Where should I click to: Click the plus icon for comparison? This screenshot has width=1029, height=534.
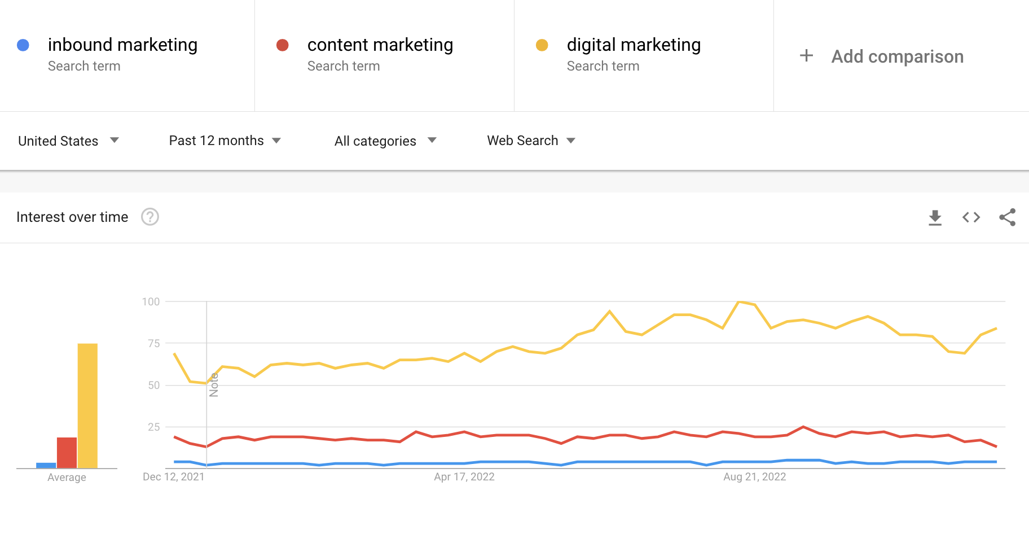(806, 56)
